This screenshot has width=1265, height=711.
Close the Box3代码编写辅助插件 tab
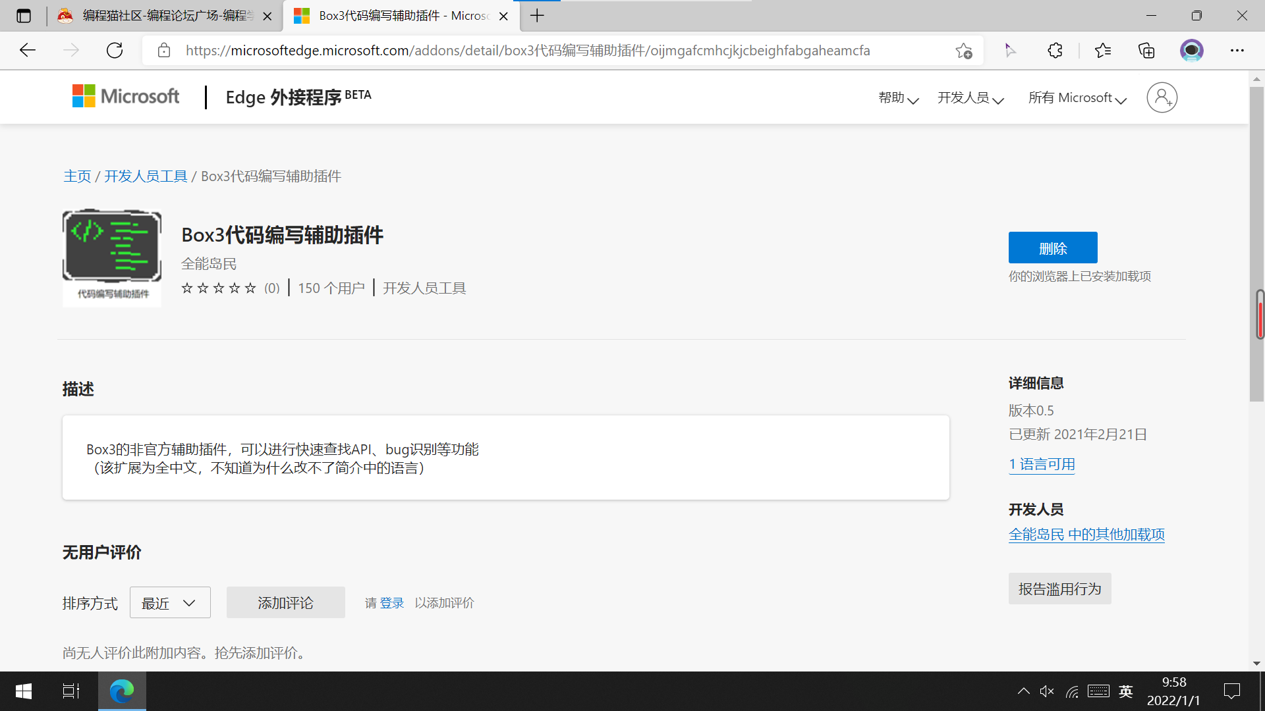click(x=503, y=16)
